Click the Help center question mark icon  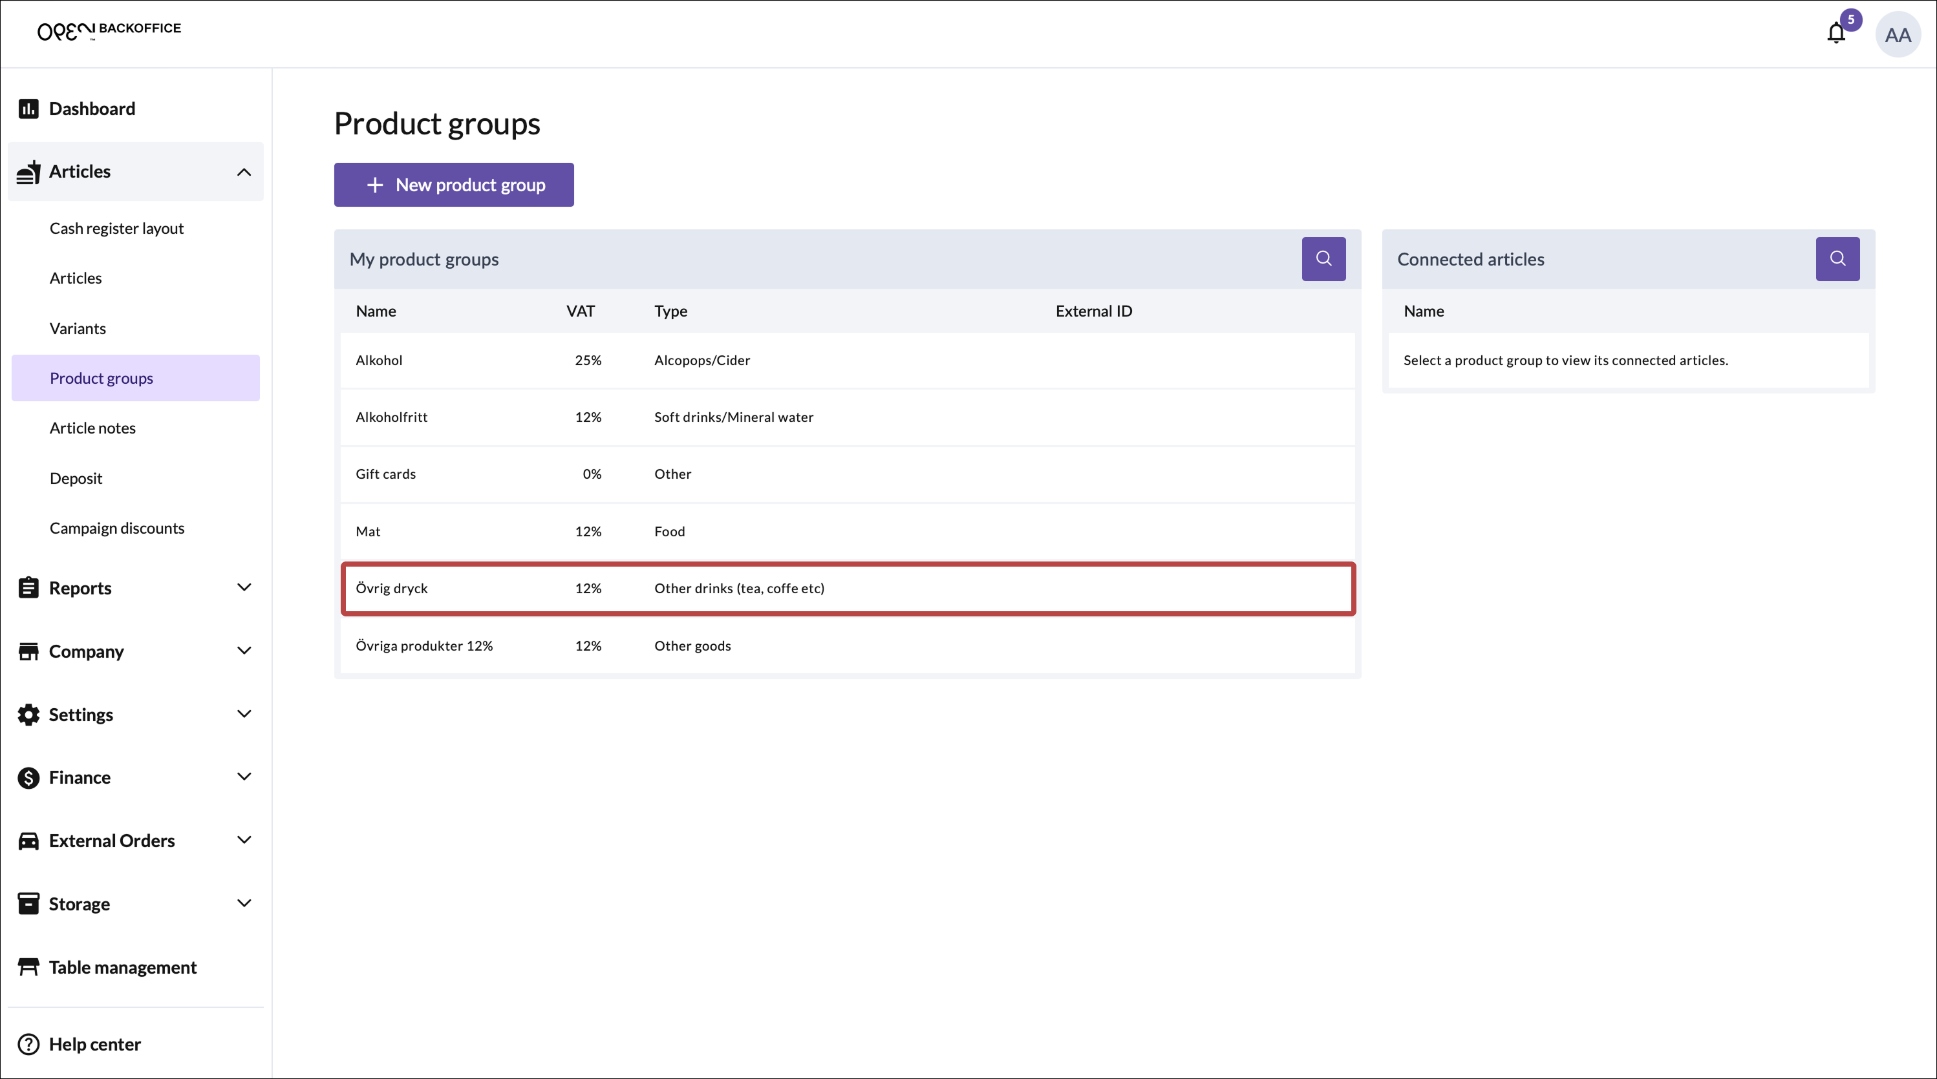(28, 1045)
